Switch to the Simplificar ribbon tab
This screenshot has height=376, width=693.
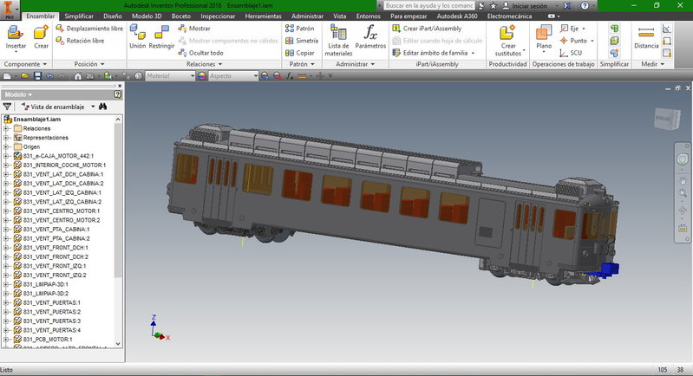coord(79,16)
